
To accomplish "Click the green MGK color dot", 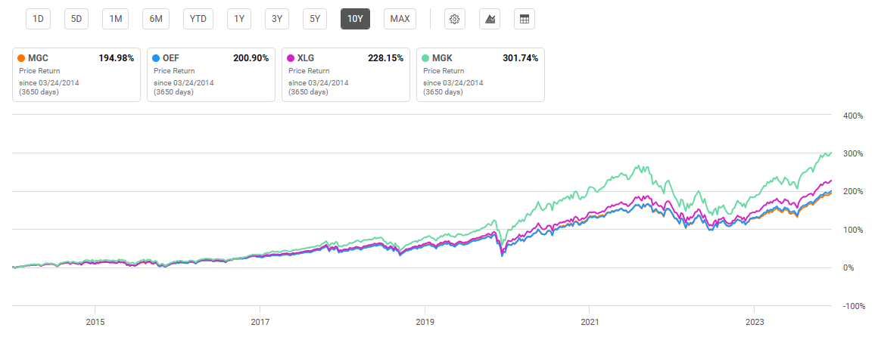I will [425, 58].
